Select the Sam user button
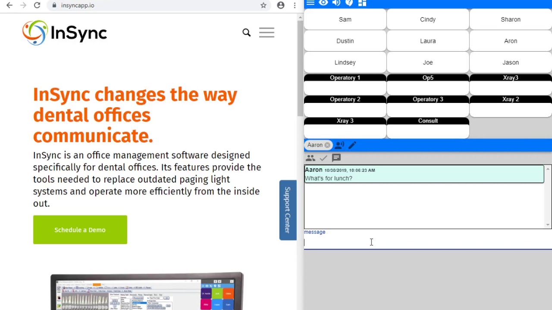 (345, 19)
